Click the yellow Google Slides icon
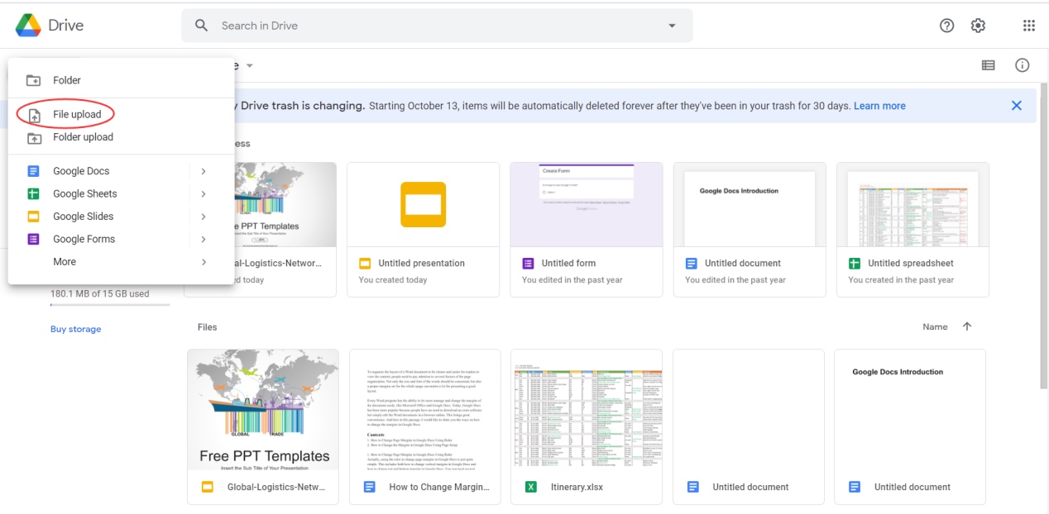1049x514 pixels. pos(34,217)
